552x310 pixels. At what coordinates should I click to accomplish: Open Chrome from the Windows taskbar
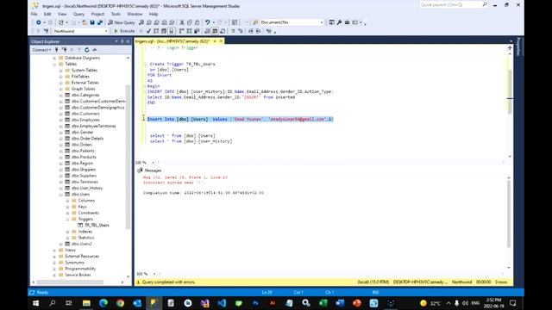[x=120, y=302]
